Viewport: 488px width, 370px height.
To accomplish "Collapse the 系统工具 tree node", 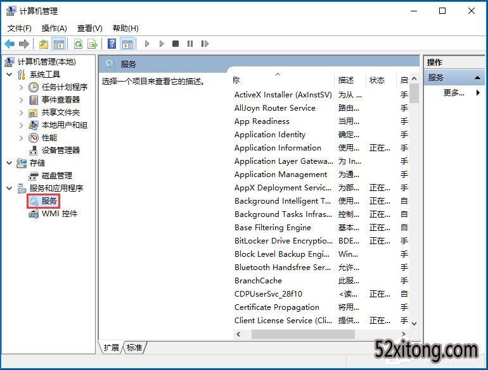I will [x=10, y=75].
